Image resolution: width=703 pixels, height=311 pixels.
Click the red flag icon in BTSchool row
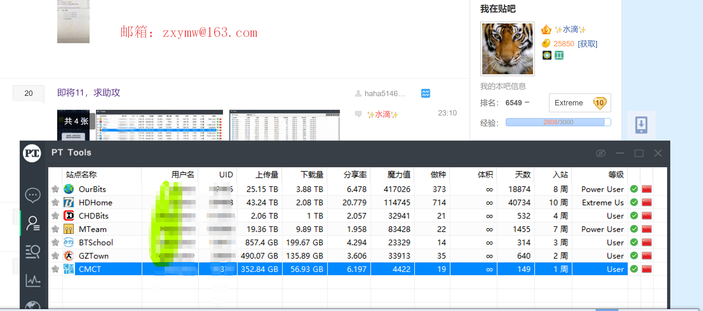647,242
